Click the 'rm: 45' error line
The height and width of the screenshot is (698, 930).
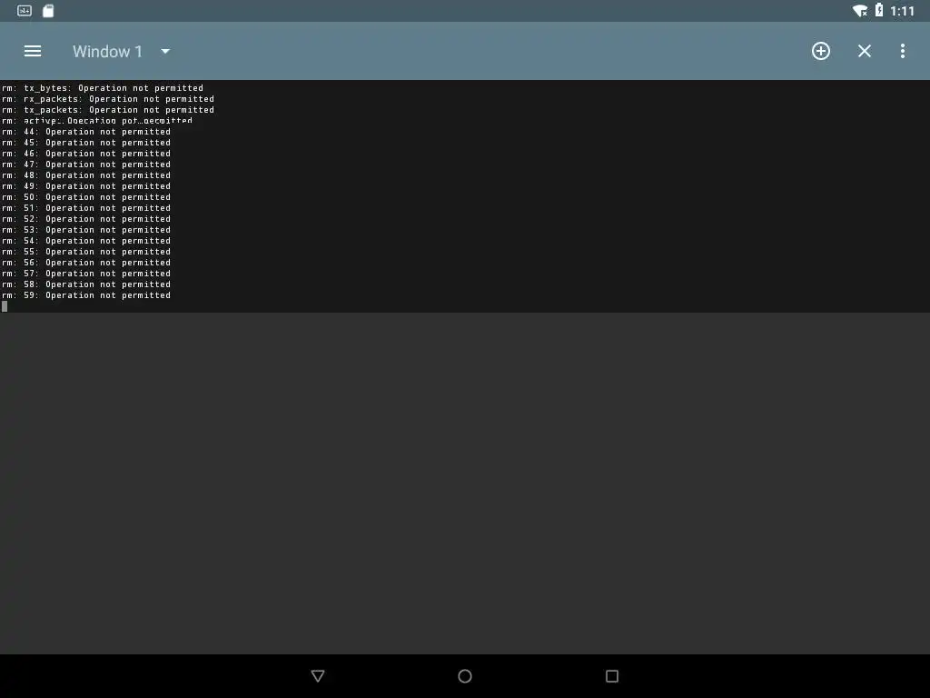pyautogui.click(x=86, y=143)
